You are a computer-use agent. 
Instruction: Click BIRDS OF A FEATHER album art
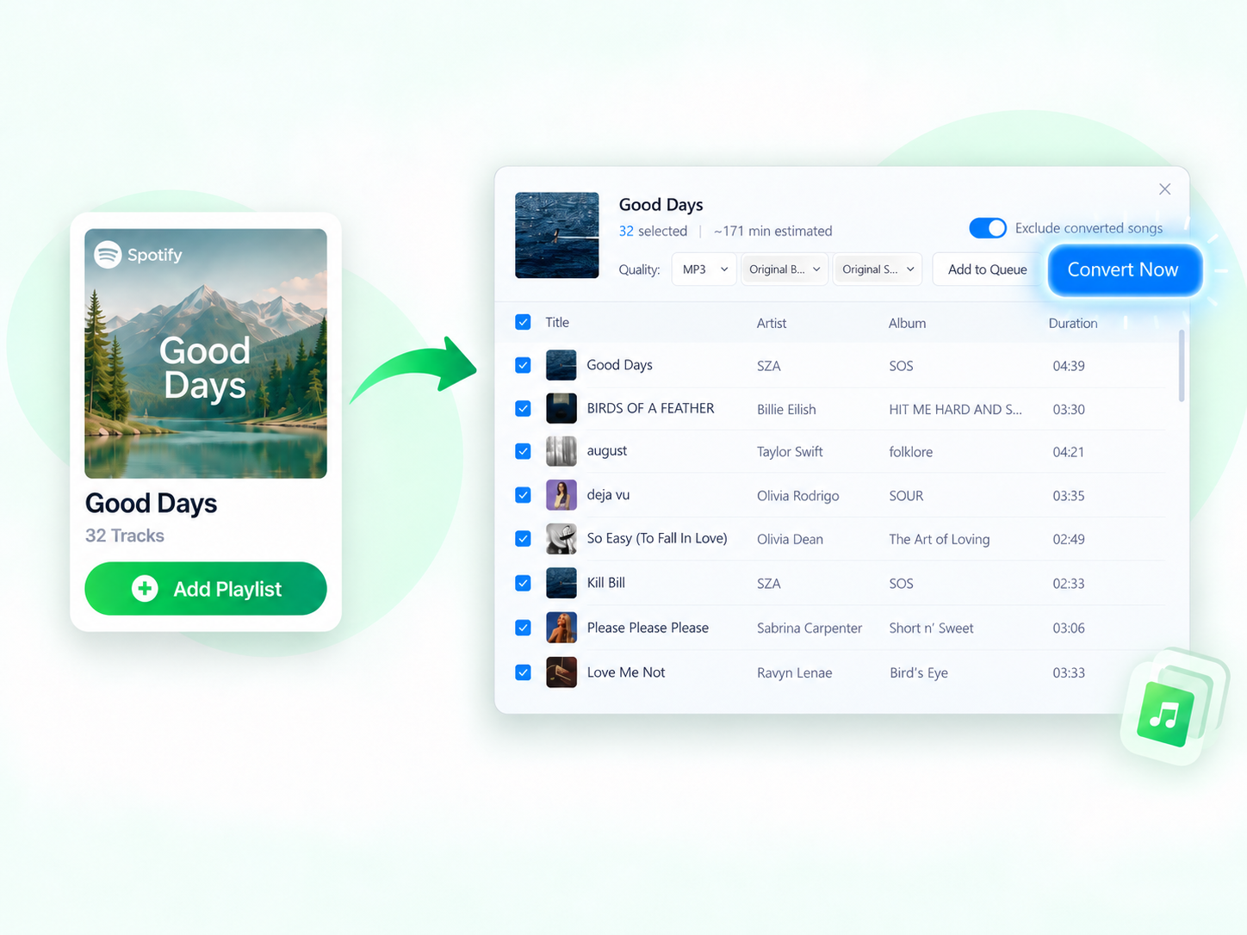pyautogui.click(x=561, y=408)
